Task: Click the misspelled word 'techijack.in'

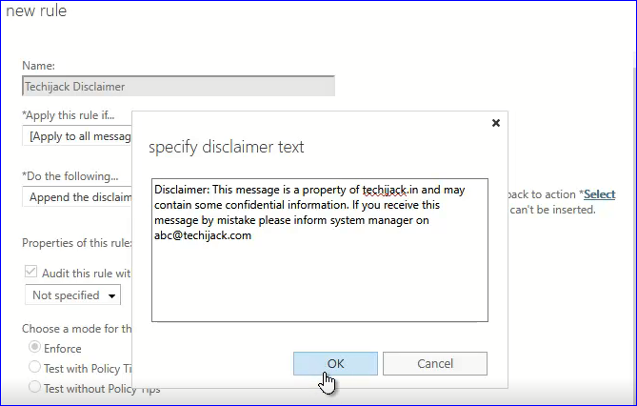Action: pyautogui.click(x=390, y=190)
